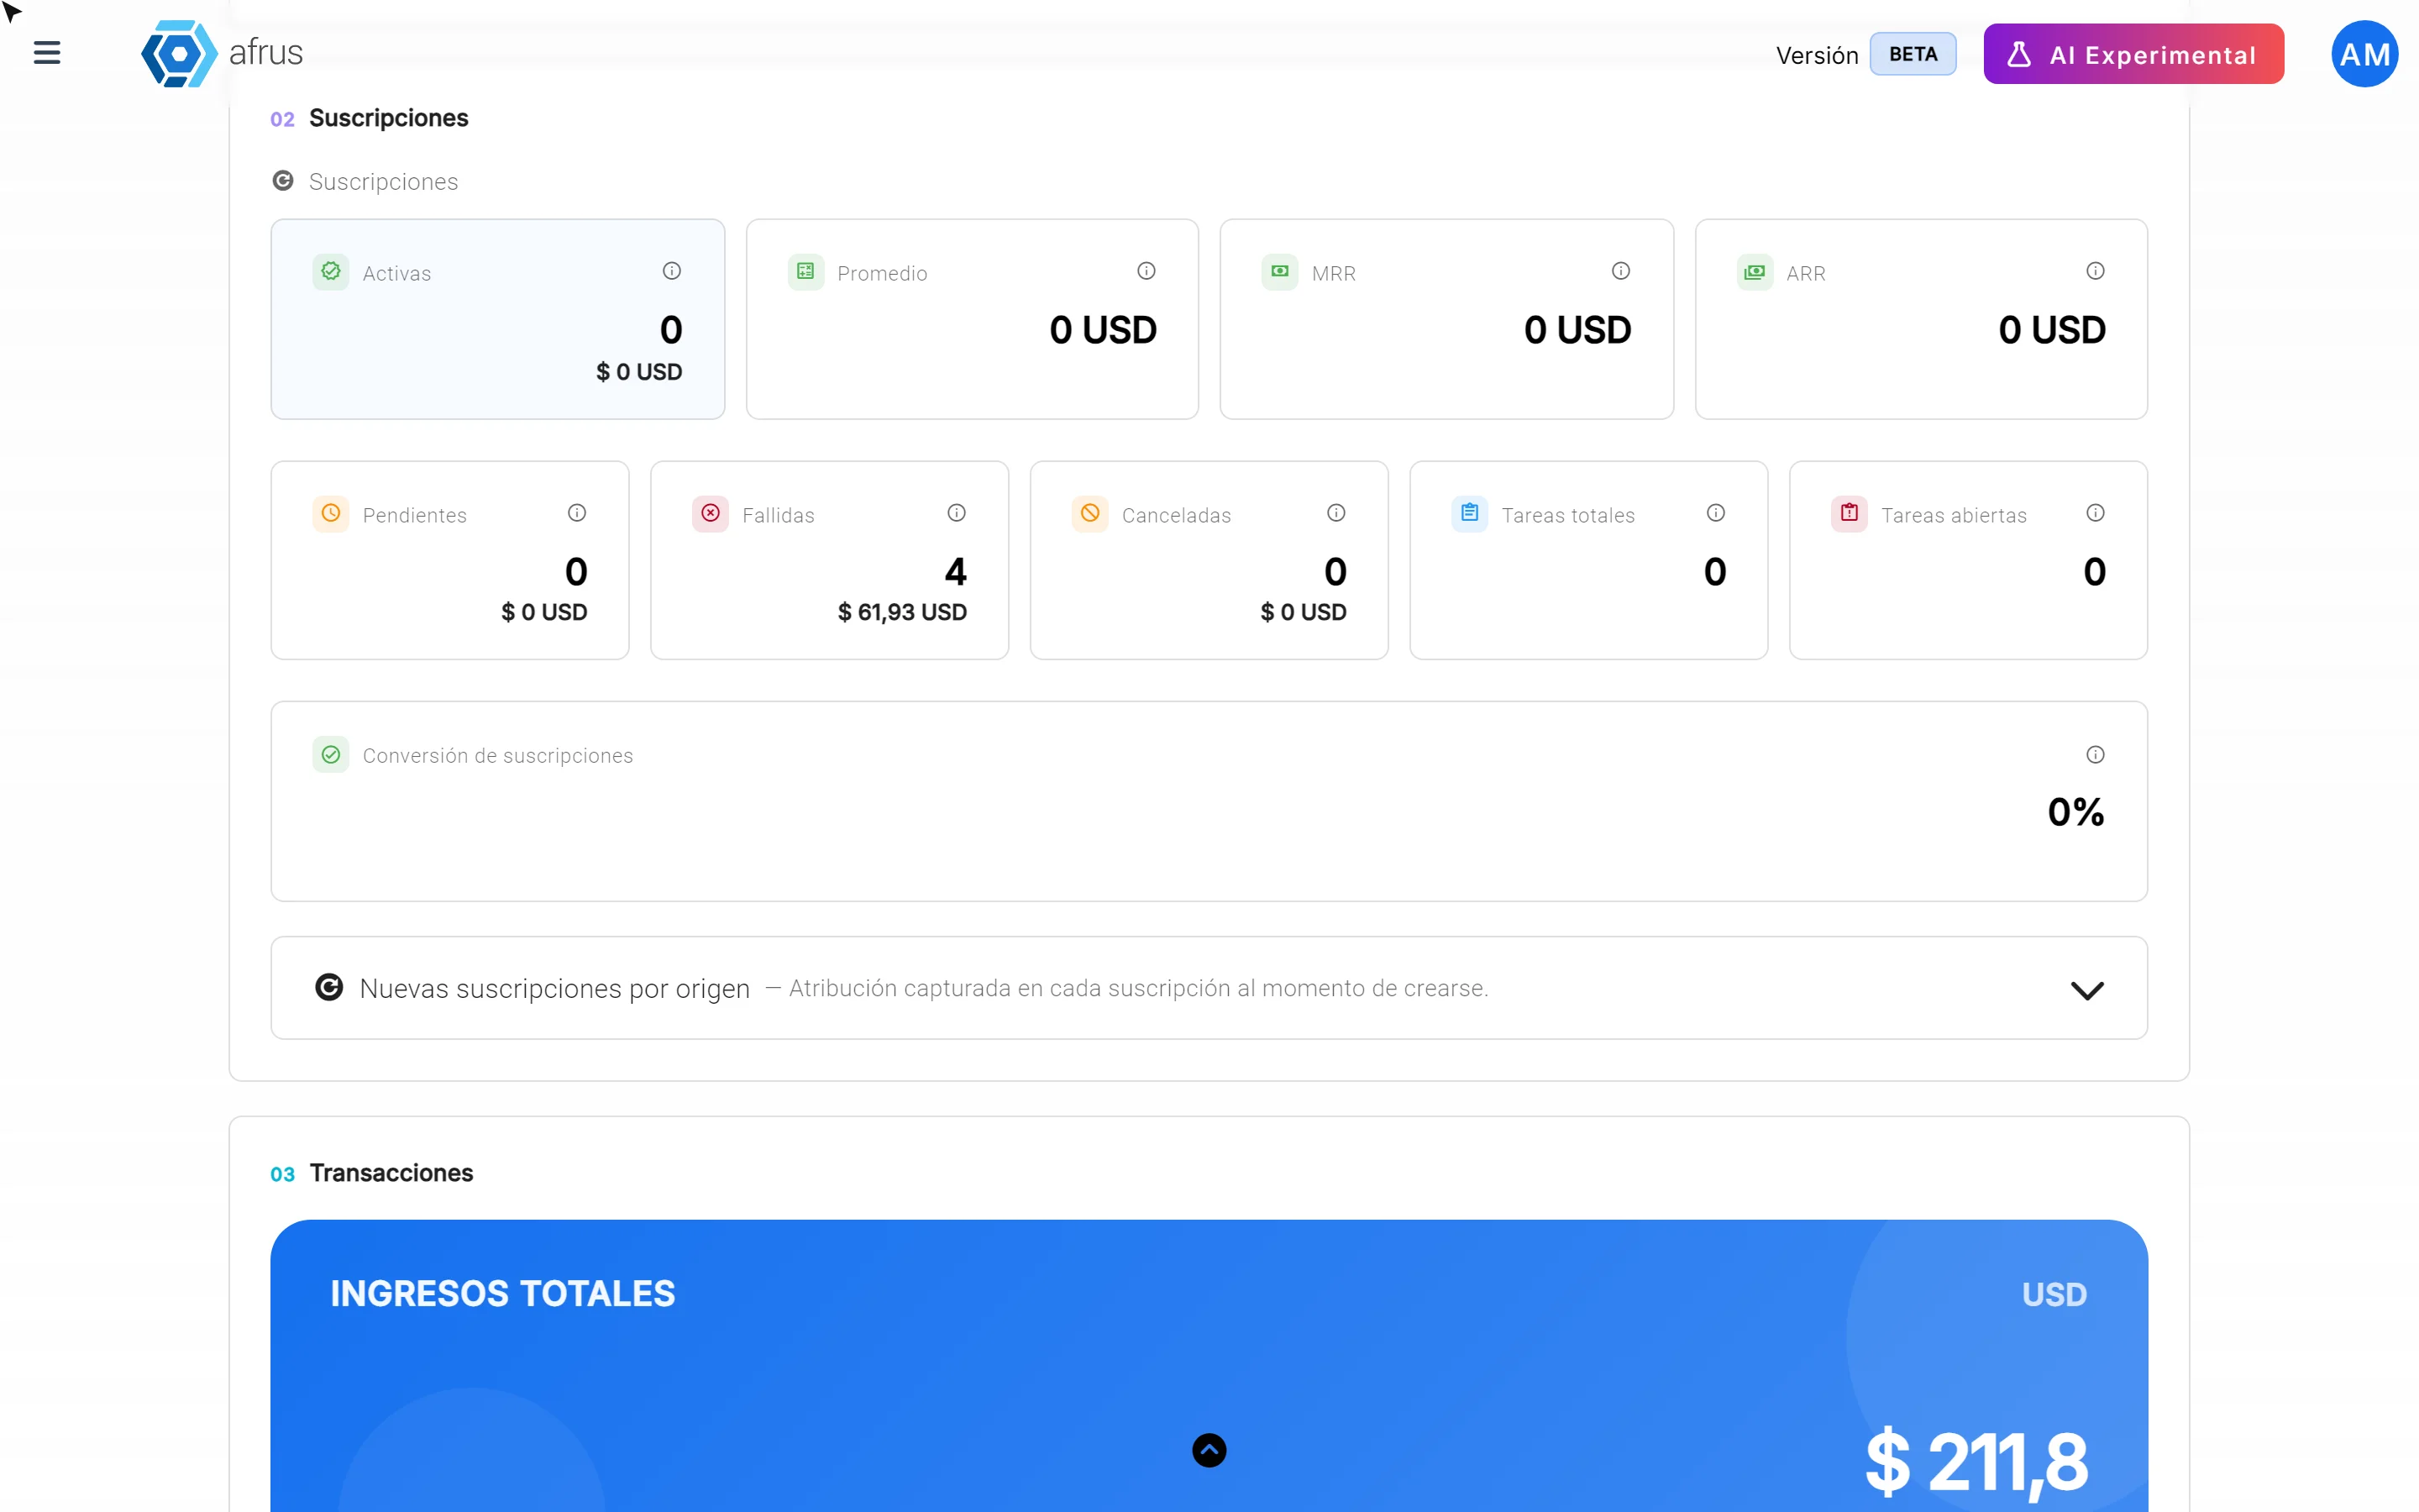The image size is (2419, 1512).
Task: Show info tooltip for Promedio card
Action: (1147, 271)
